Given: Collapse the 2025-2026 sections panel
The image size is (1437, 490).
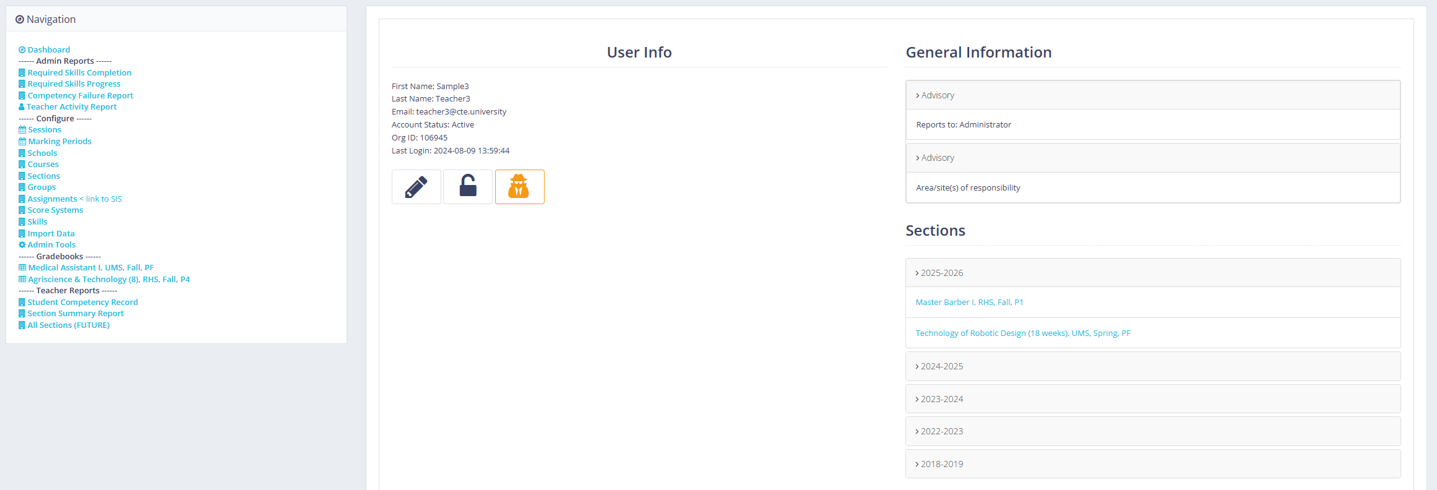Looking at the screenshot, I should (941, 273).
